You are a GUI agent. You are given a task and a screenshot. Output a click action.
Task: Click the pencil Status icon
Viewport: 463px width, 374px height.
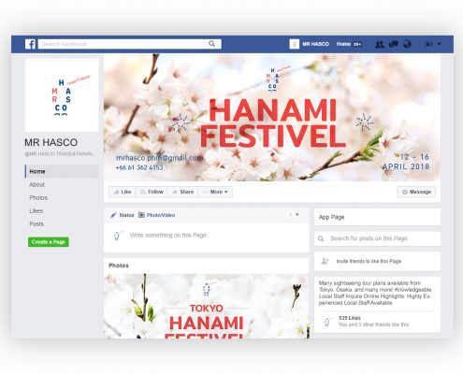113,215
